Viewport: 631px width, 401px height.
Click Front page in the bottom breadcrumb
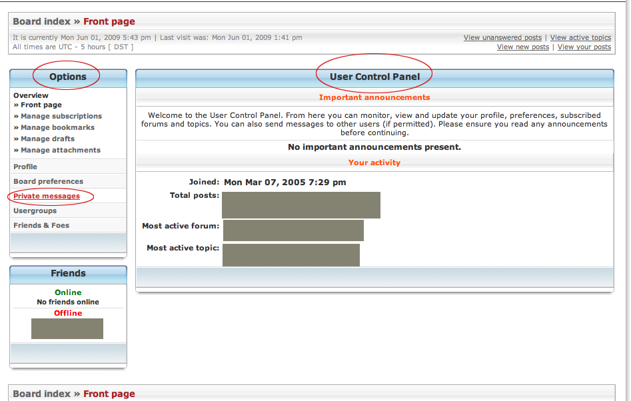coord(109,394)
